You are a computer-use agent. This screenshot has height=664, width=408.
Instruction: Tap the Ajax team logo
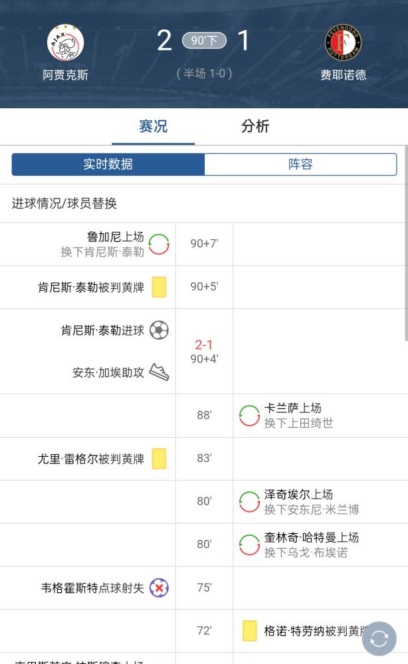click(x=65, y=42)
